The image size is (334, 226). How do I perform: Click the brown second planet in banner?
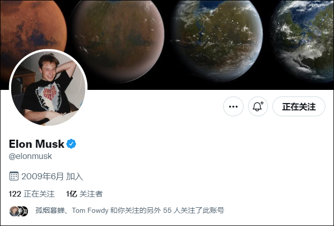click(119, 42)
